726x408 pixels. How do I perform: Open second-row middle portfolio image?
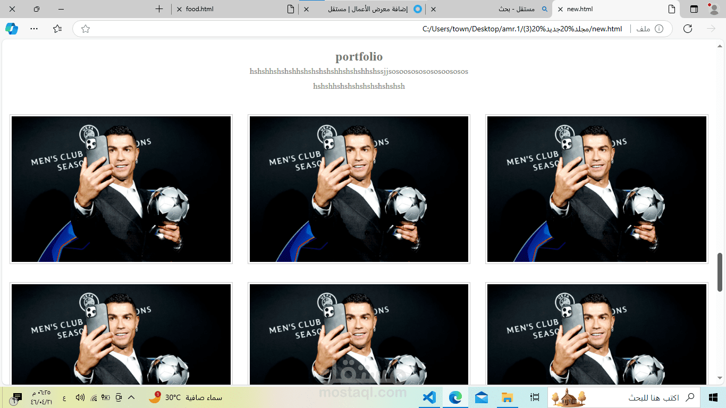[359, 334]
